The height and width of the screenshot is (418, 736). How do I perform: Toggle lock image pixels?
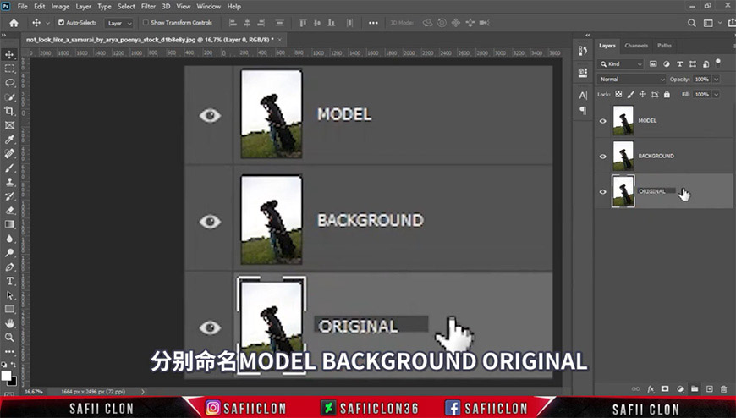631,95
